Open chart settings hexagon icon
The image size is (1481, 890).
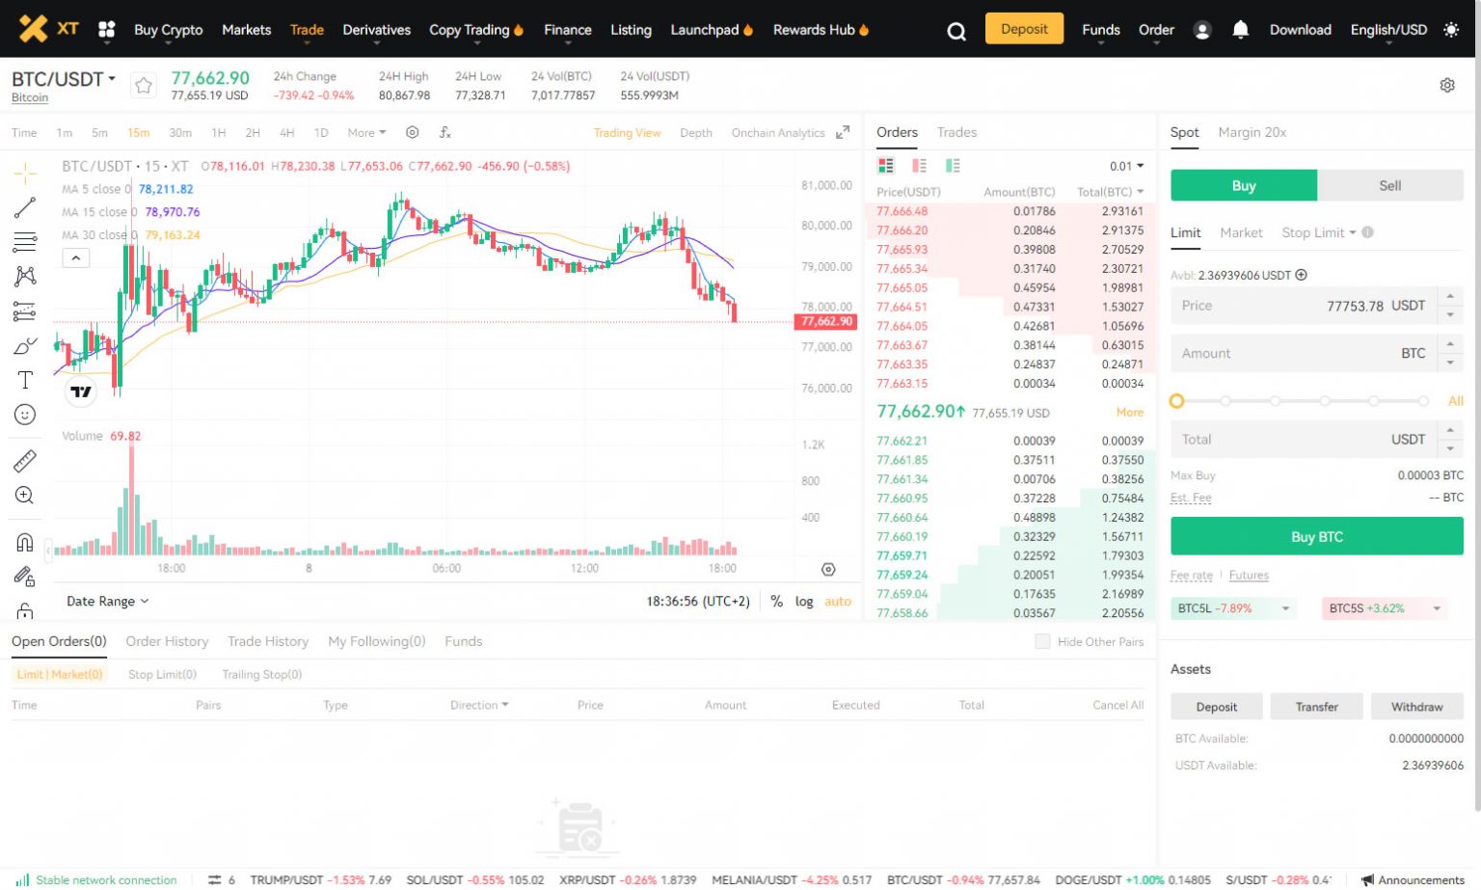(413, 132)
